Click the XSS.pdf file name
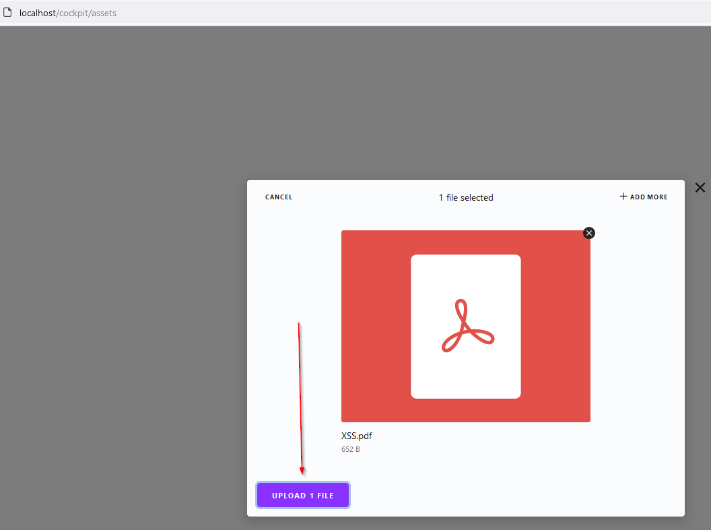The height and width of the screenshot is (530, 711). (356, 436)
